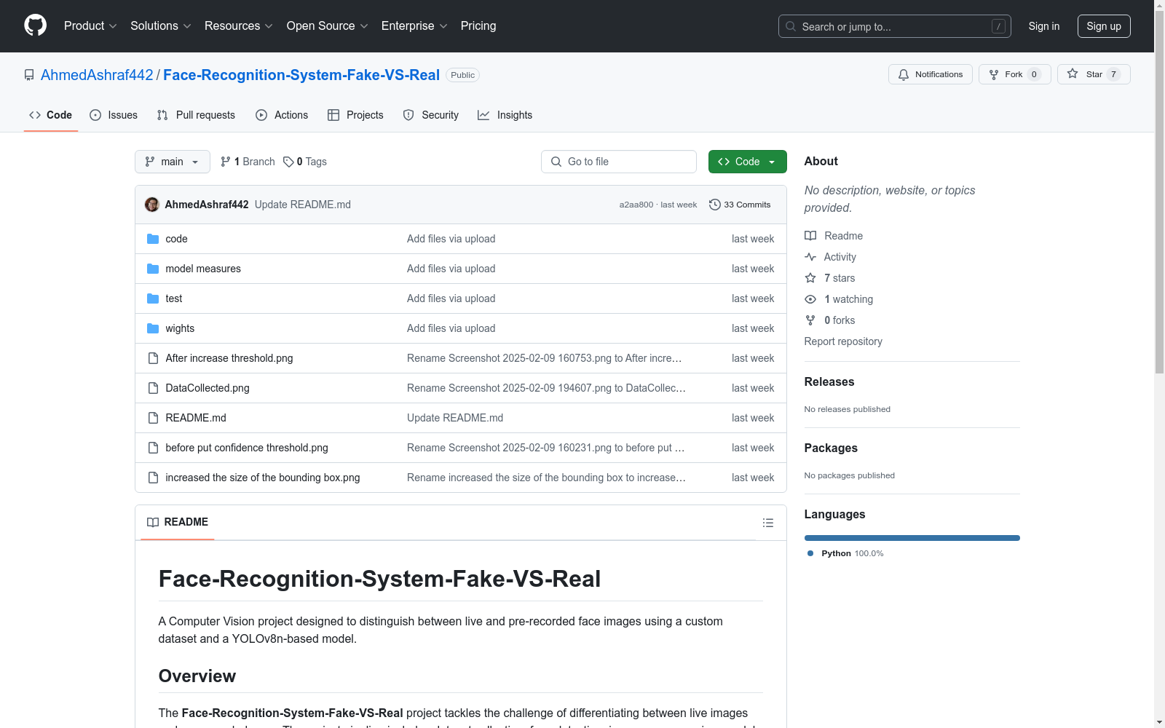Image resolution: width=1165 pixels, height=728 pixels.
Task: Click the Go to file search field
Action: coord(619,162)
